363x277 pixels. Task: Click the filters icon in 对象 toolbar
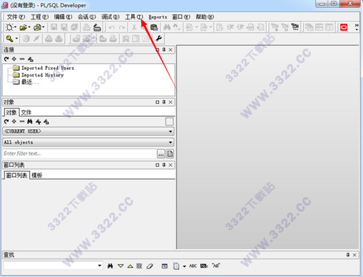click(x=38, y=122)
